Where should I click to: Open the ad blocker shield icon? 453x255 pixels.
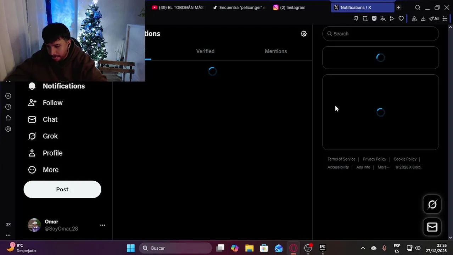click(374, 19)
